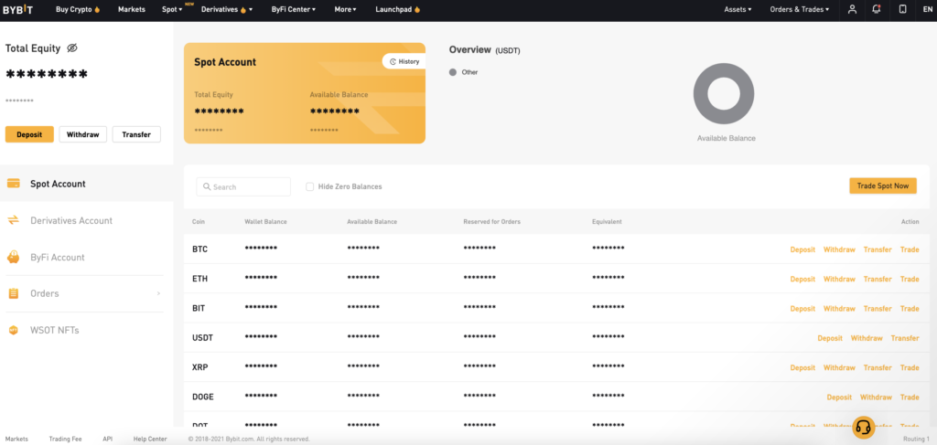Click the search magnifier icon
937x445 pixels.
(x=207, y=186)
